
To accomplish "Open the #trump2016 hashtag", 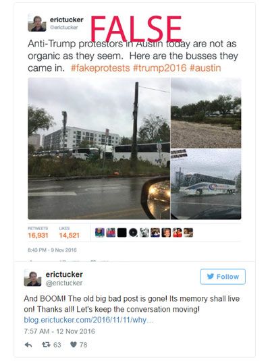I will [x=160, y=68].
